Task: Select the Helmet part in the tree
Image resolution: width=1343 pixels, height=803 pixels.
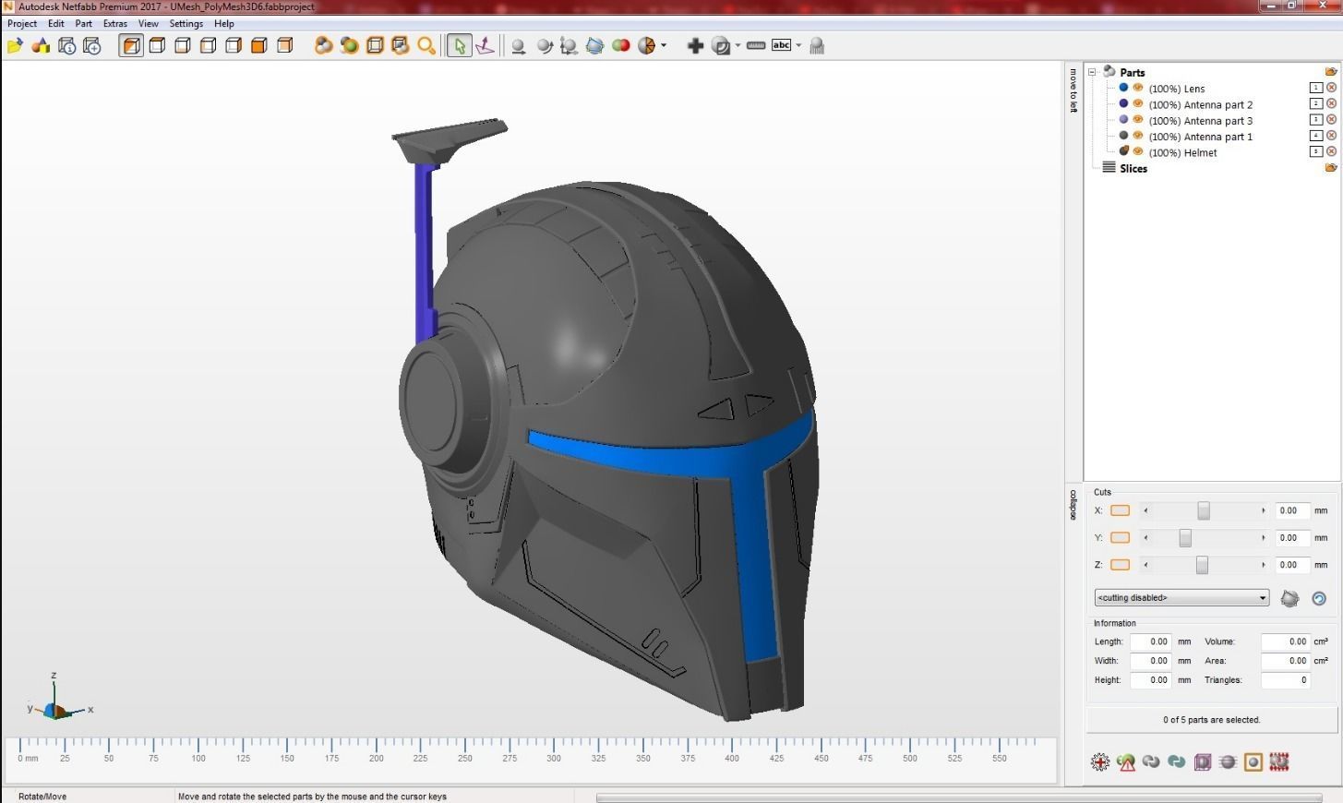Action: 1182,152
